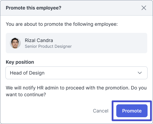Click the dialog title Promote this employee
The width and height of the screenshot is (153, 124).
(x=34, y=8)
